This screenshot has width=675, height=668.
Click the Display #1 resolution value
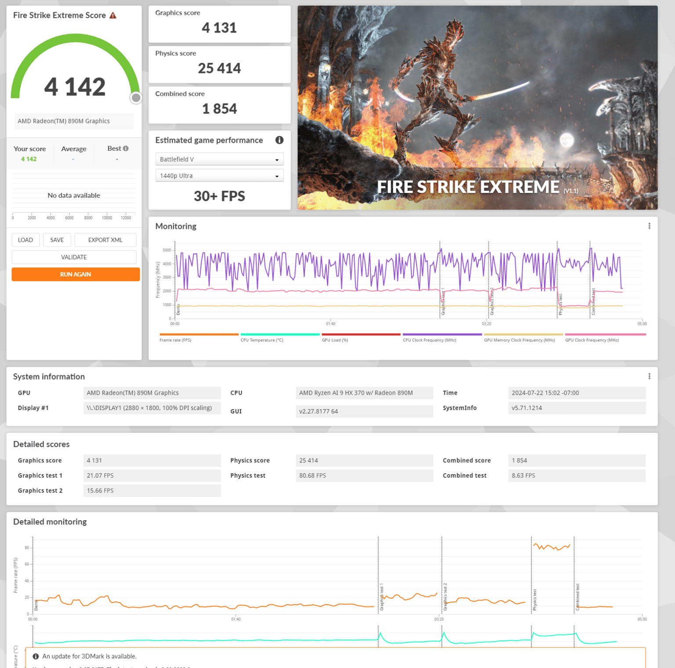click(152, 408)
